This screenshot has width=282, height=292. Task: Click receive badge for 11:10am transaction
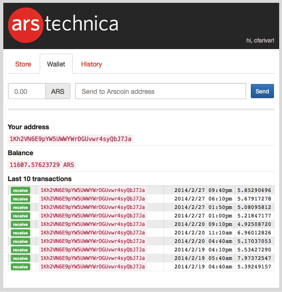point(20,233)
